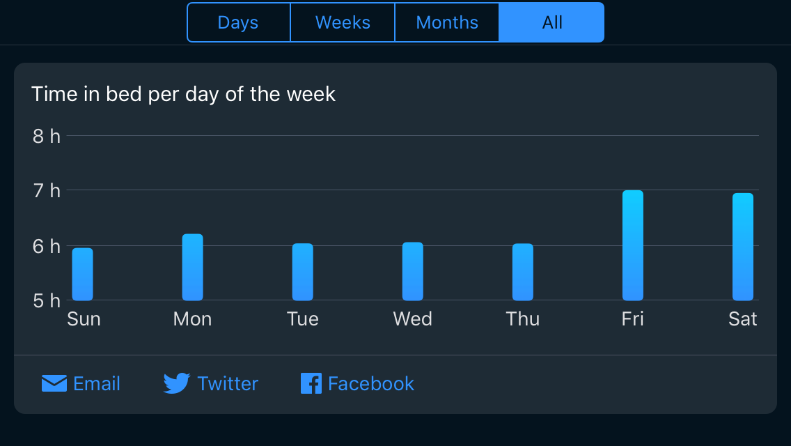Select the All tab
Image resolution: width=791 pixels, height=446 pixels.
[x=551, y=22]
